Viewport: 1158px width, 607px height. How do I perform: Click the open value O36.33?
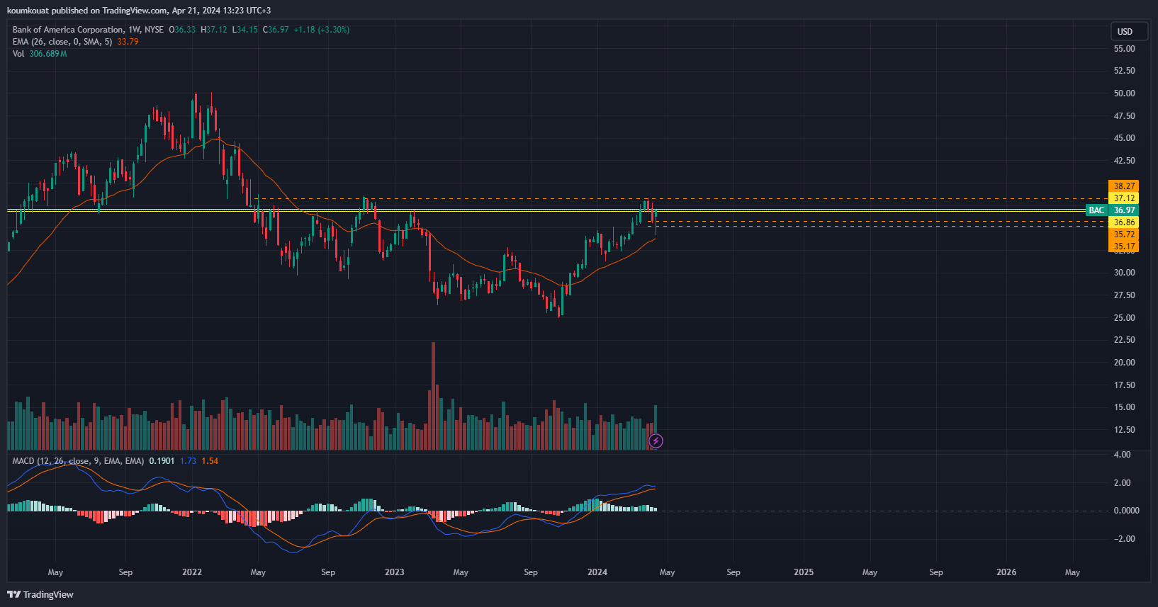(x=182, y=30)
